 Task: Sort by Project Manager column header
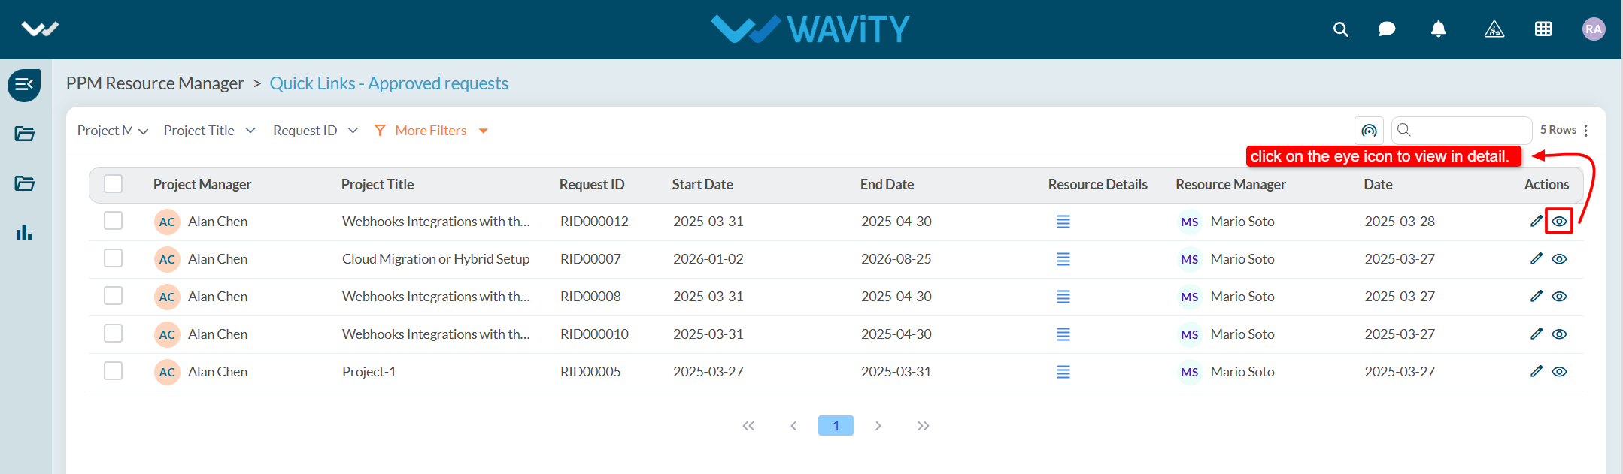(202, 184)
